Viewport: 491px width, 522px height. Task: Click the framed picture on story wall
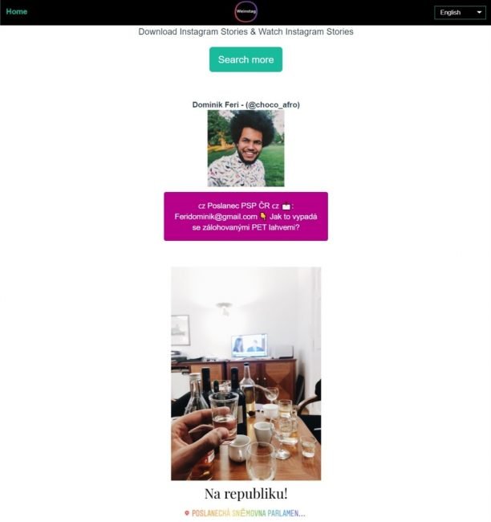[180, 329]
